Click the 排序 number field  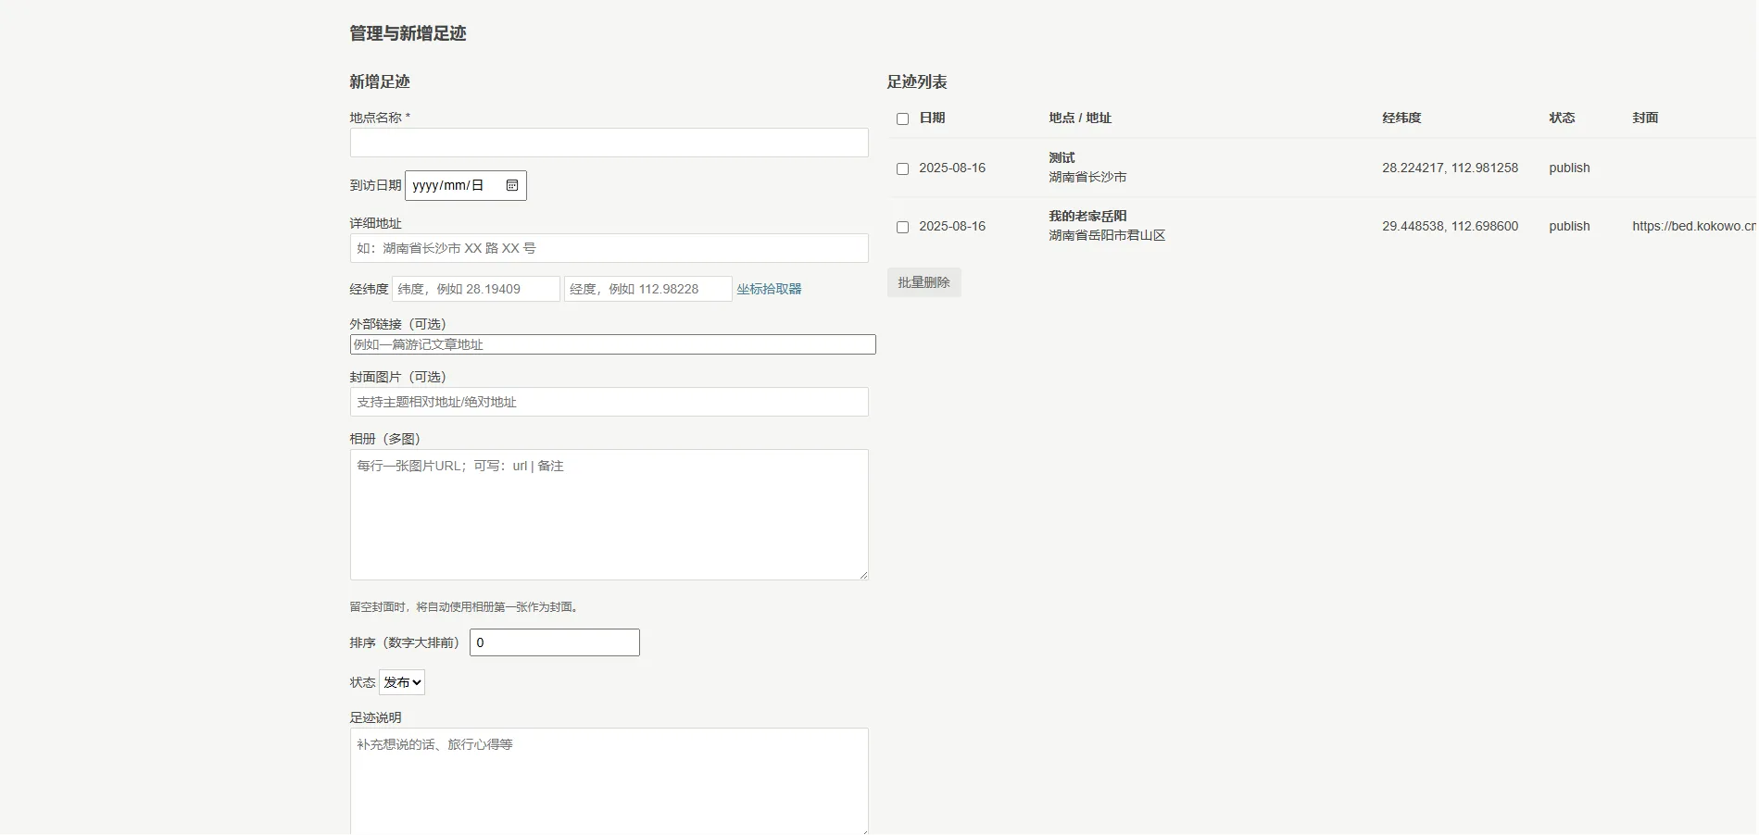(x=554, y=642)
